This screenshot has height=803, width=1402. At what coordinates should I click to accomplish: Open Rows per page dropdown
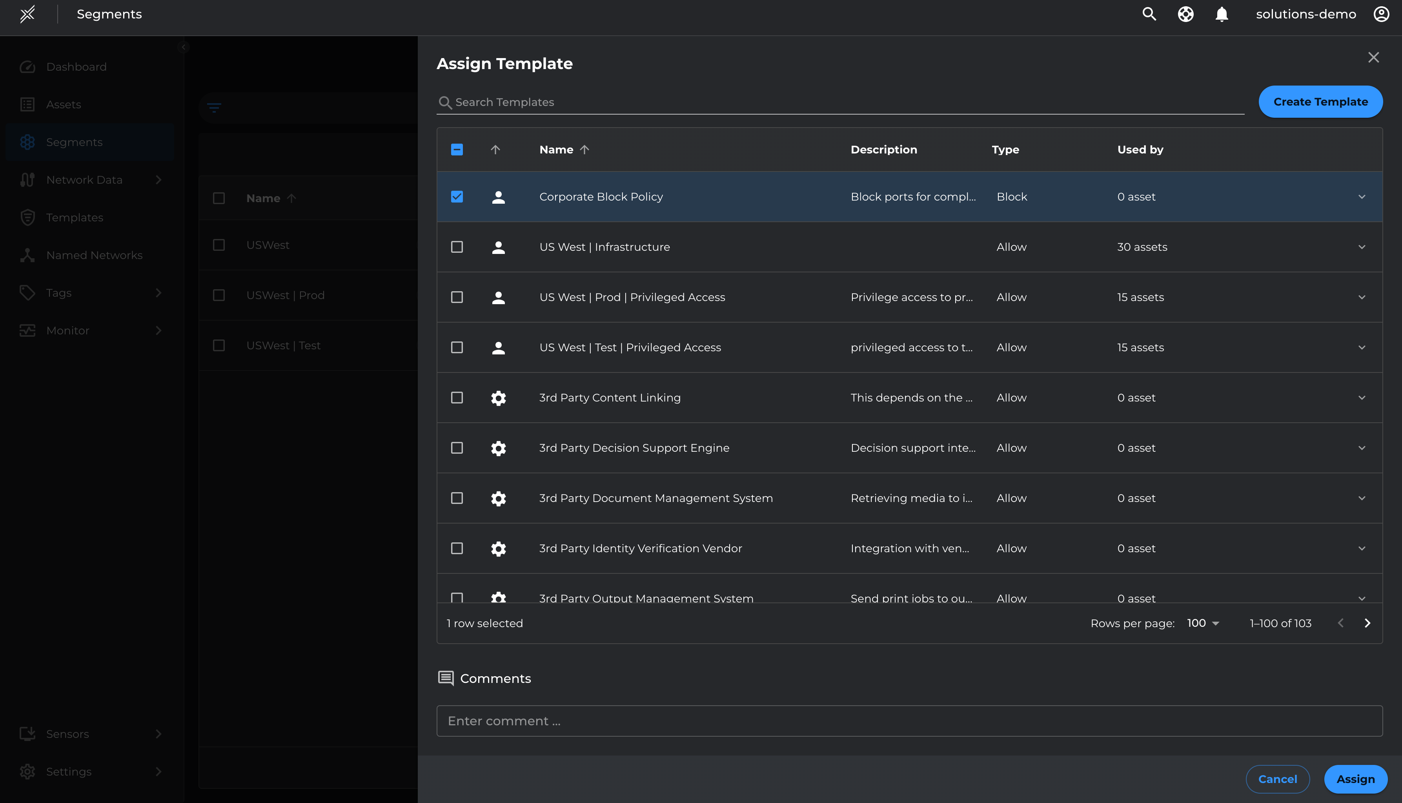(1203, 623)
